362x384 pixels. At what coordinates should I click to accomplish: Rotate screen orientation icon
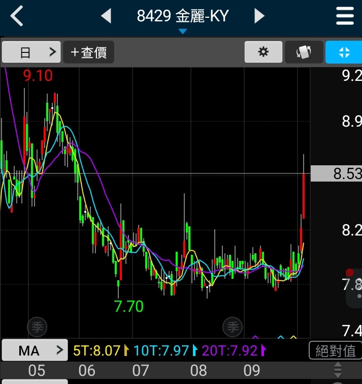point(304,52)
